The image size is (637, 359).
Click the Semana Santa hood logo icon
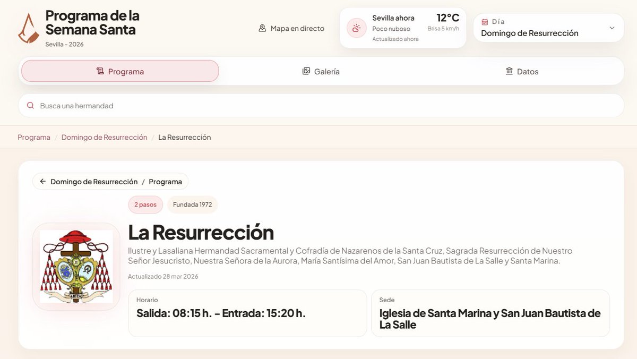click(29, 28)
